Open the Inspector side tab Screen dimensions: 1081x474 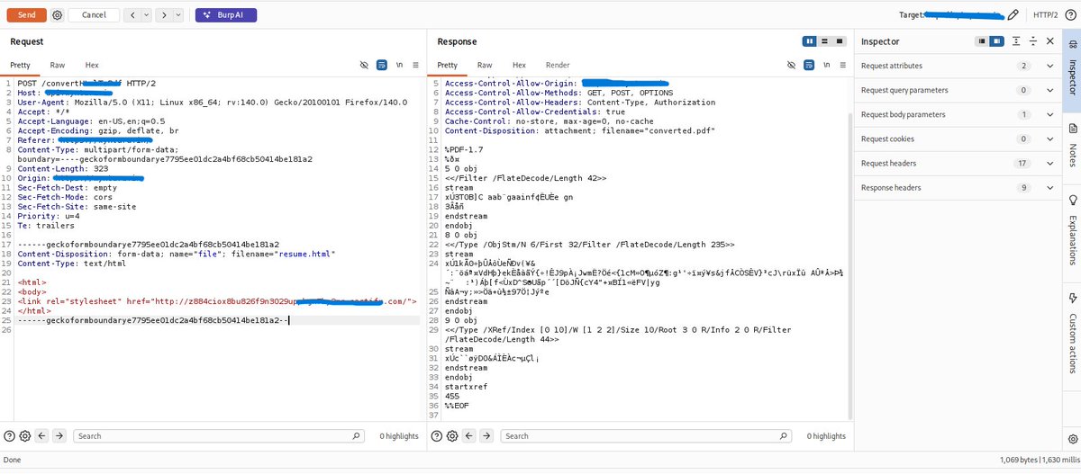[1072, 68]
